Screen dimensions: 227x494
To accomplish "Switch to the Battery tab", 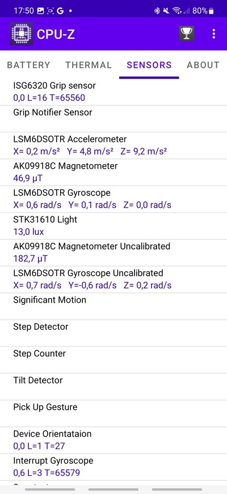I will [x=28, y=65].
